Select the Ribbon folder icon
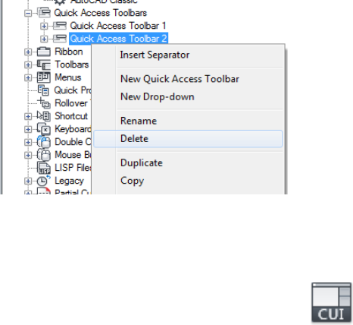 click(44, 52)
